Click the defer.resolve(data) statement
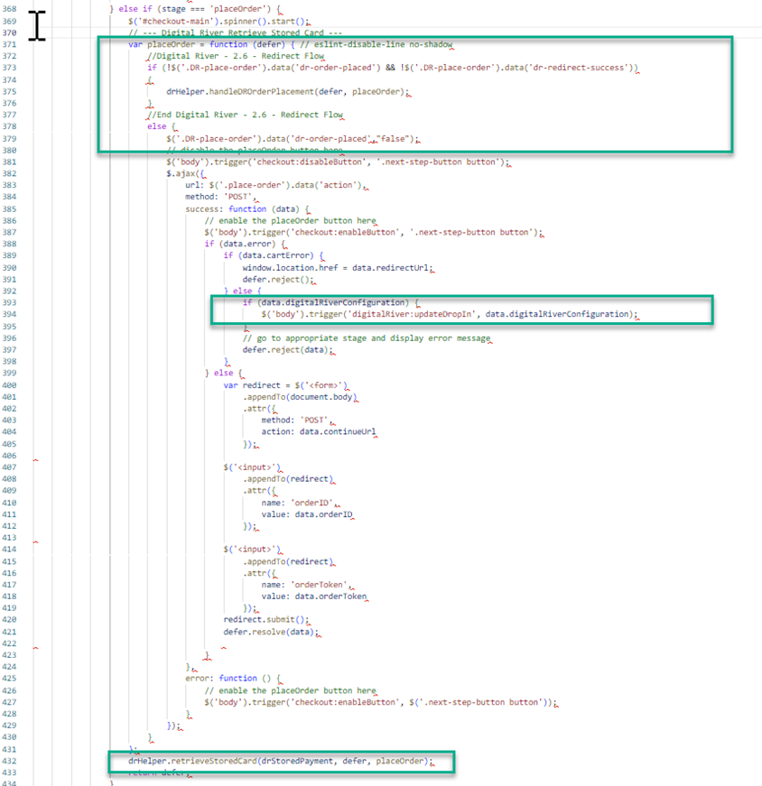 (271, 631)
